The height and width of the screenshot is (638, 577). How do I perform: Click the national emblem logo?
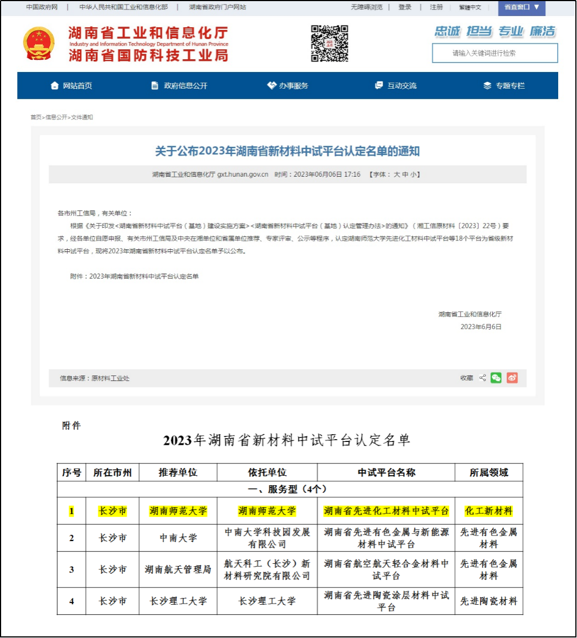(x=39, y=43)
